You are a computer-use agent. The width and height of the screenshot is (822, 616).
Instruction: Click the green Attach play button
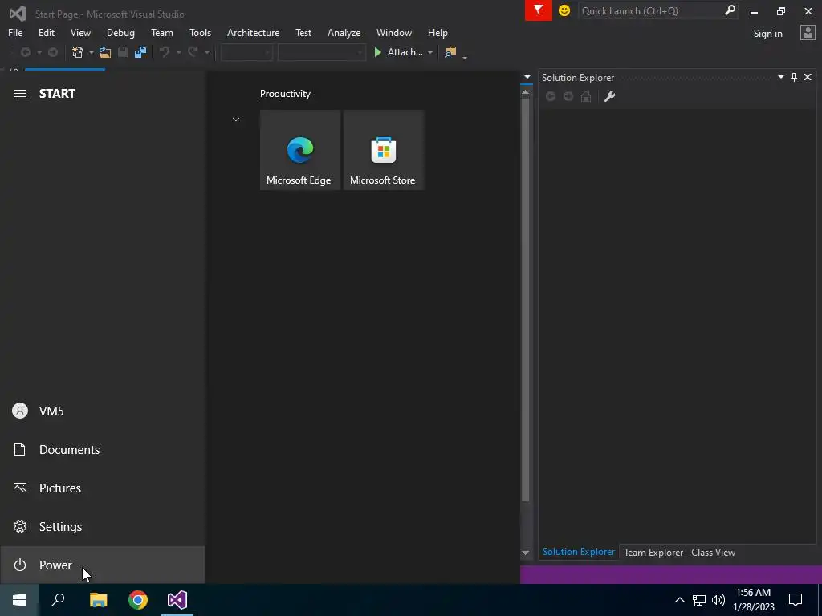click(377, 52)
